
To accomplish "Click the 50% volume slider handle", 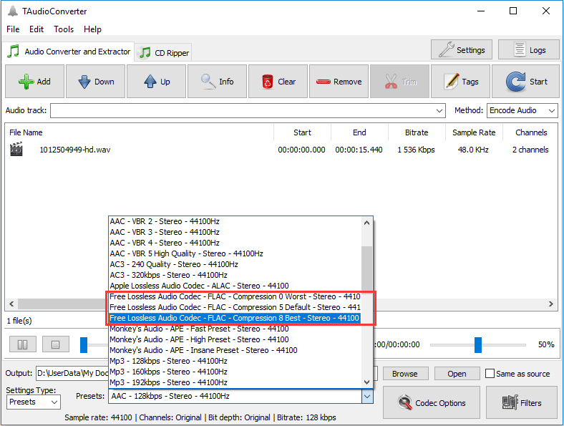I will 477,344.
